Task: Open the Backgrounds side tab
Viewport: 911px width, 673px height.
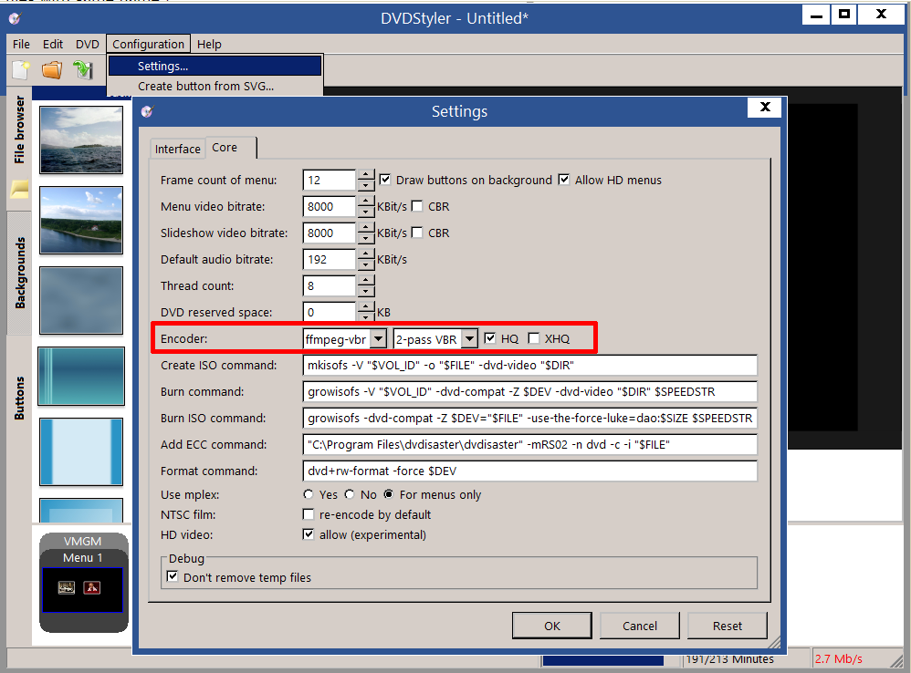Action: click(19, 273)
